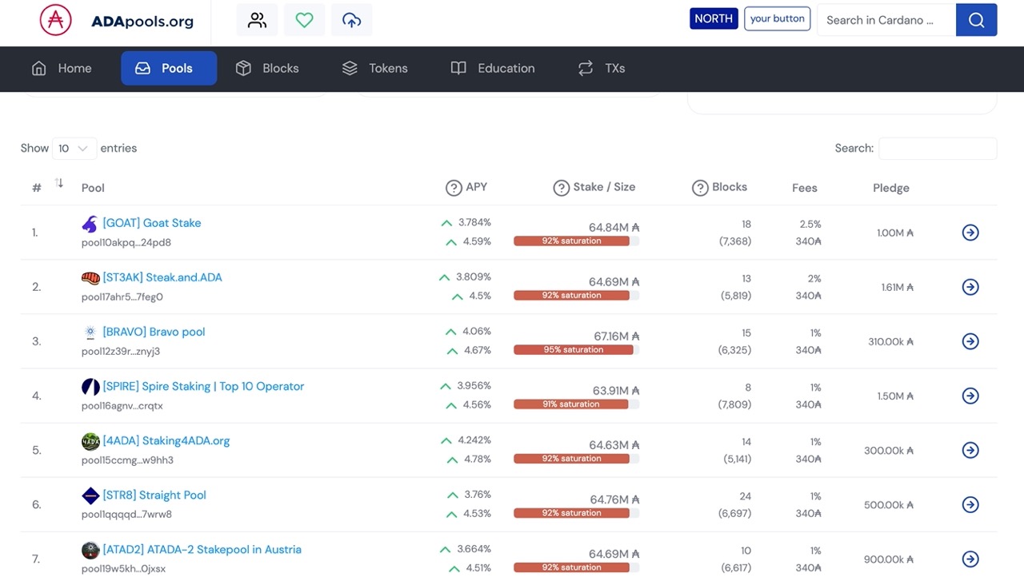Open Goat Stake details arrow icon
Viewport: 1024px width, 577px height.
click(970, 233)
